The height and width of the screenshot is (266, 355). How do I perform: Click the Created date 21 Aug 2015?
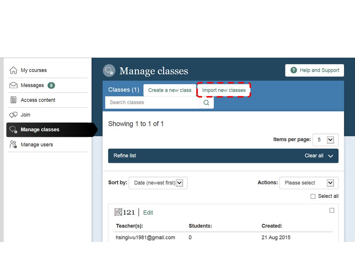coord(276,238)
